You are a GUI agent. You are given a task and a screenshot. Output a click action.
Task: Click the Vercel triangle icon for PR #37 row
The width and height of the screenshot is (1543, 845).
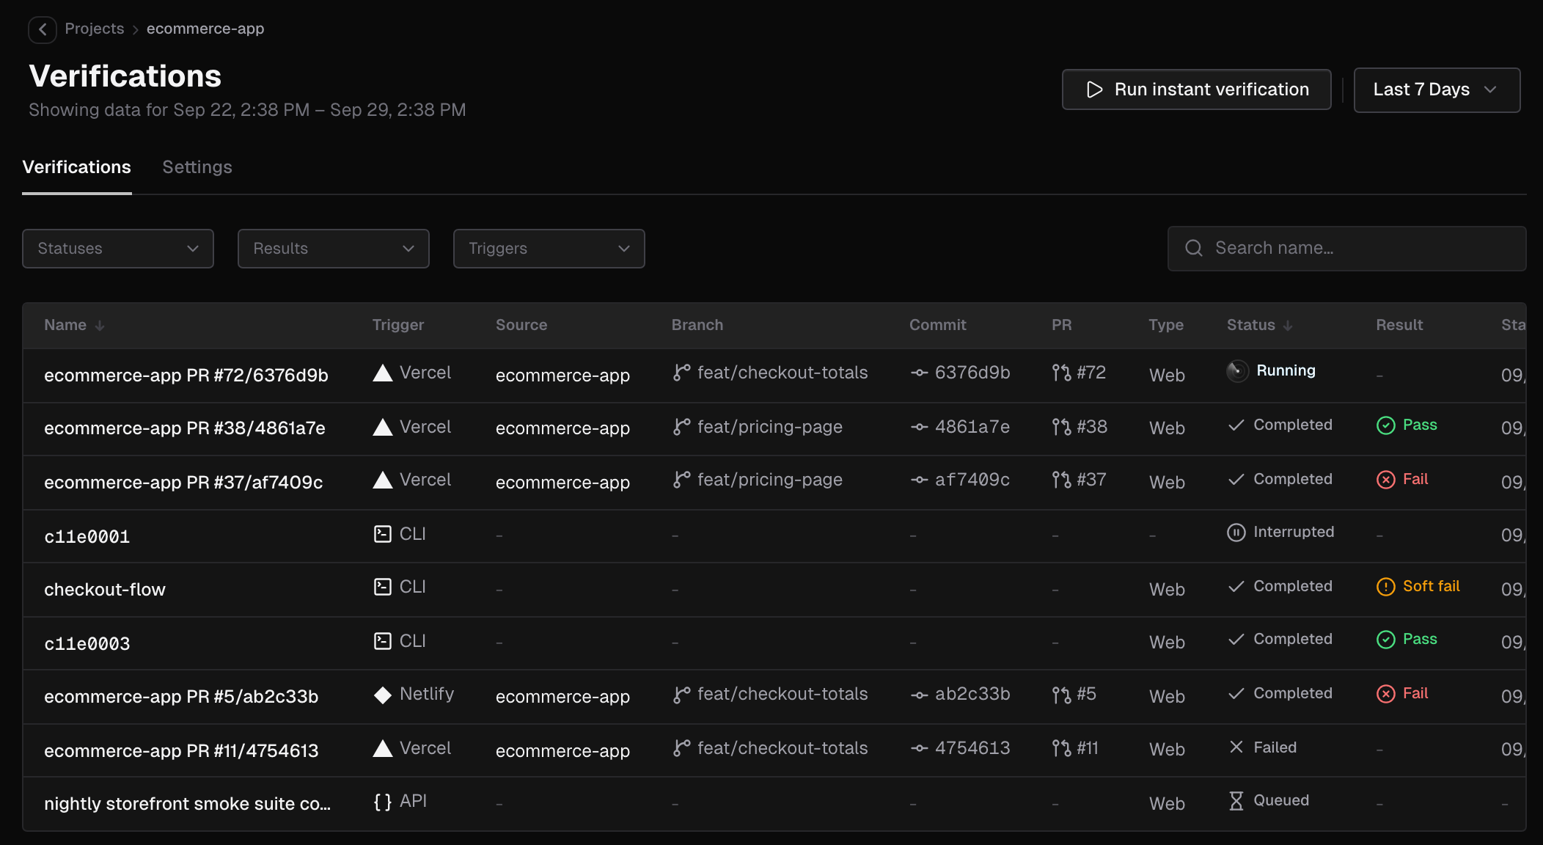383,480
